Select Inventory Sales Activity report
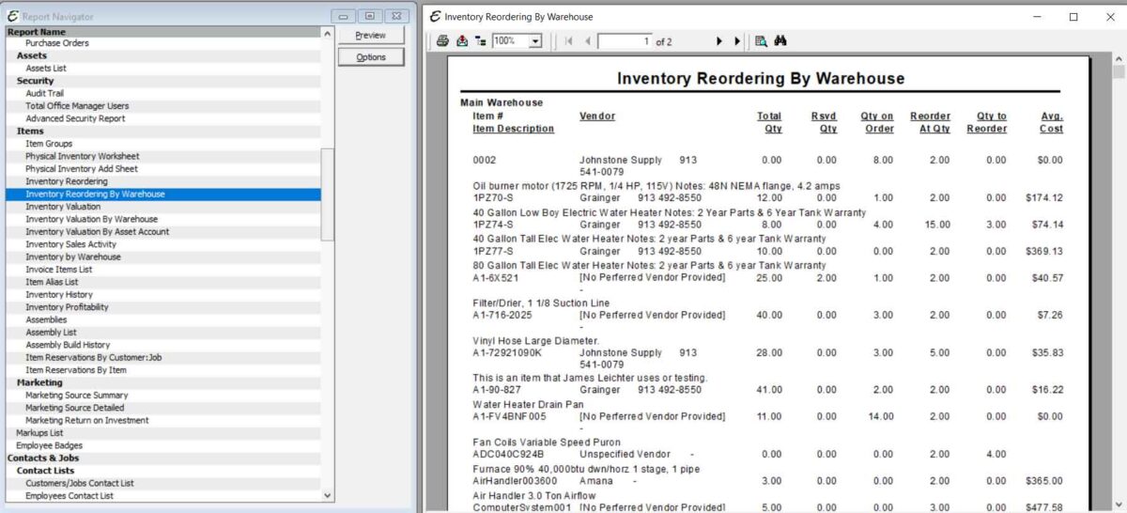This screenshot has width=1127, height=513. (x=71, y=244)
